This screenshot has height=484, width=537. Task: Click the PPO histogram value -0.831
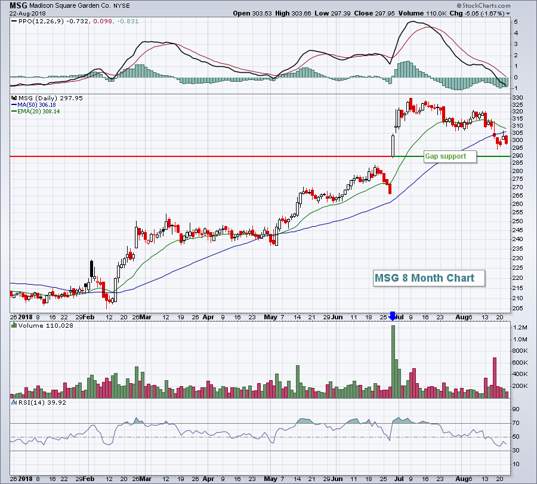128,21
